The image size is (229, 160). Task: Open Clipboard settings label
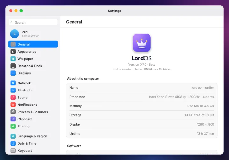pos(25,119)
